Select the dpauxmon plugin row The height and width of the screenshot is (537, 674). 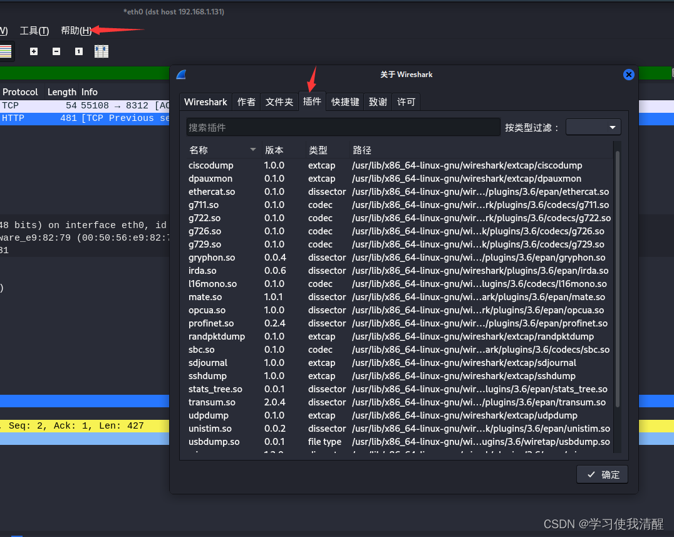coord(400,179)
